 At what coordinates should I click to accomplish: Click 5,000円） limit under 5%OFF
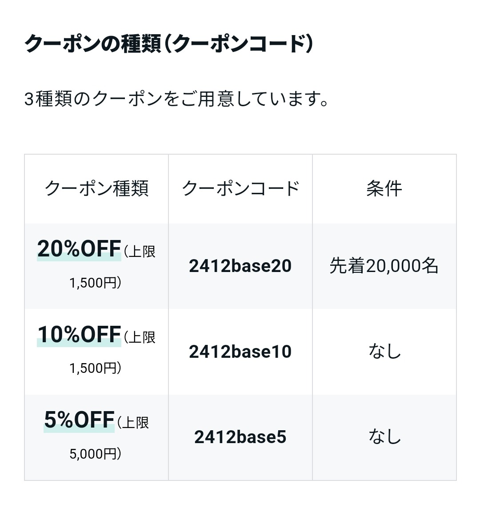point(96,454)
